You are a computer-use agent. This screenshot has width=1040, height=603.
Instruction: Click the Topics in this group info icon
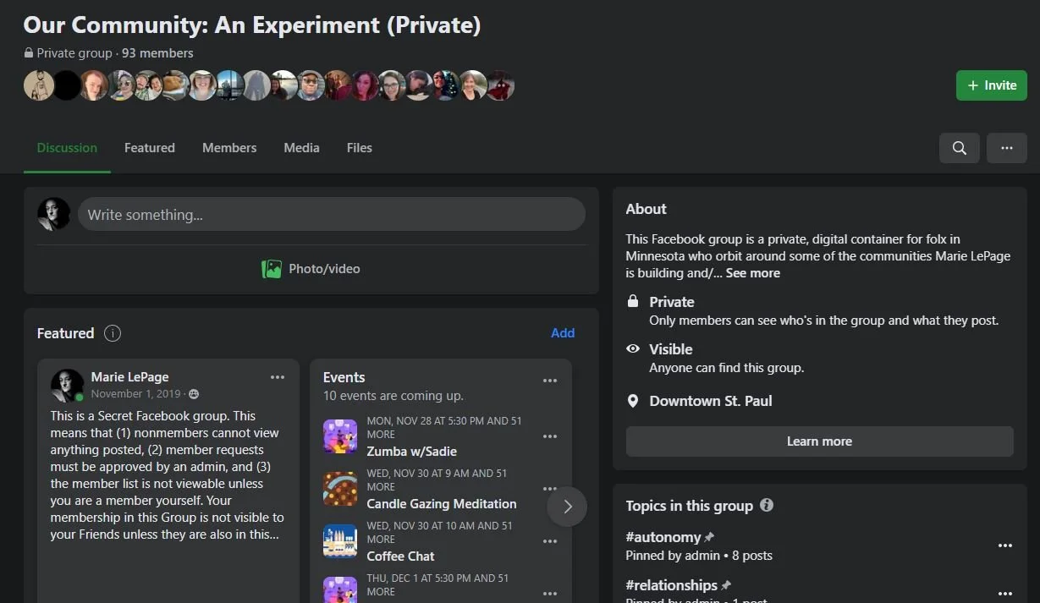pyautogui.click(x=767, y=505)
